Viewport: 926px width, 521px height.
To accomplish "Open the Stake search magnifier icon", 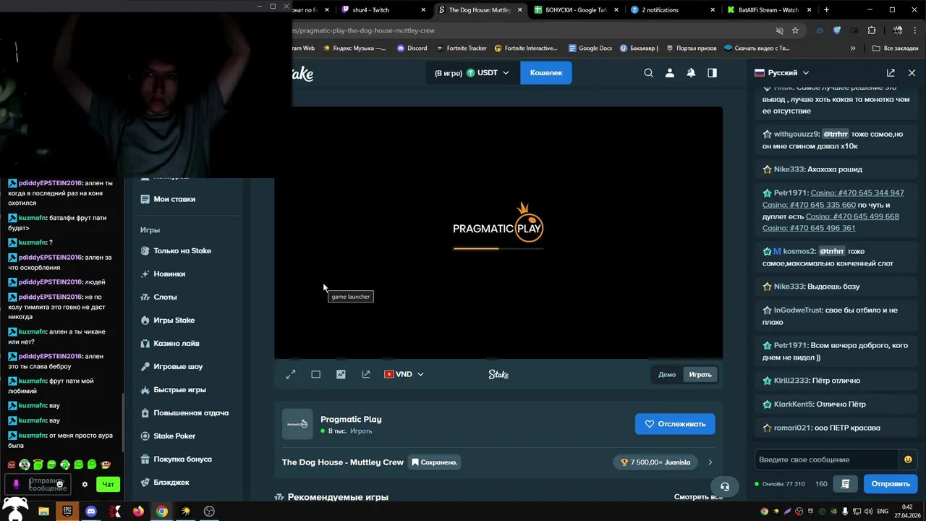I will (648, 73).
